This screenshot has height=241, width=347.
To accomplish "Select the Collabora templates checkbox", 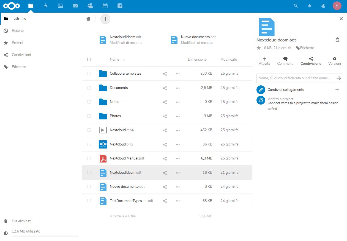I will coord(89,74).
